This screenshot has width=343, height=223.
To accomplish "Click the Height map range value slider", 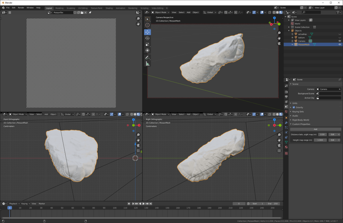I will point(320,140).
